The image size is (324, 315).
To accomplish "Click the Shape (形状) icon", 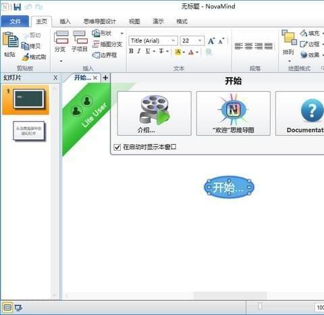I will click(x=96, y=33).
